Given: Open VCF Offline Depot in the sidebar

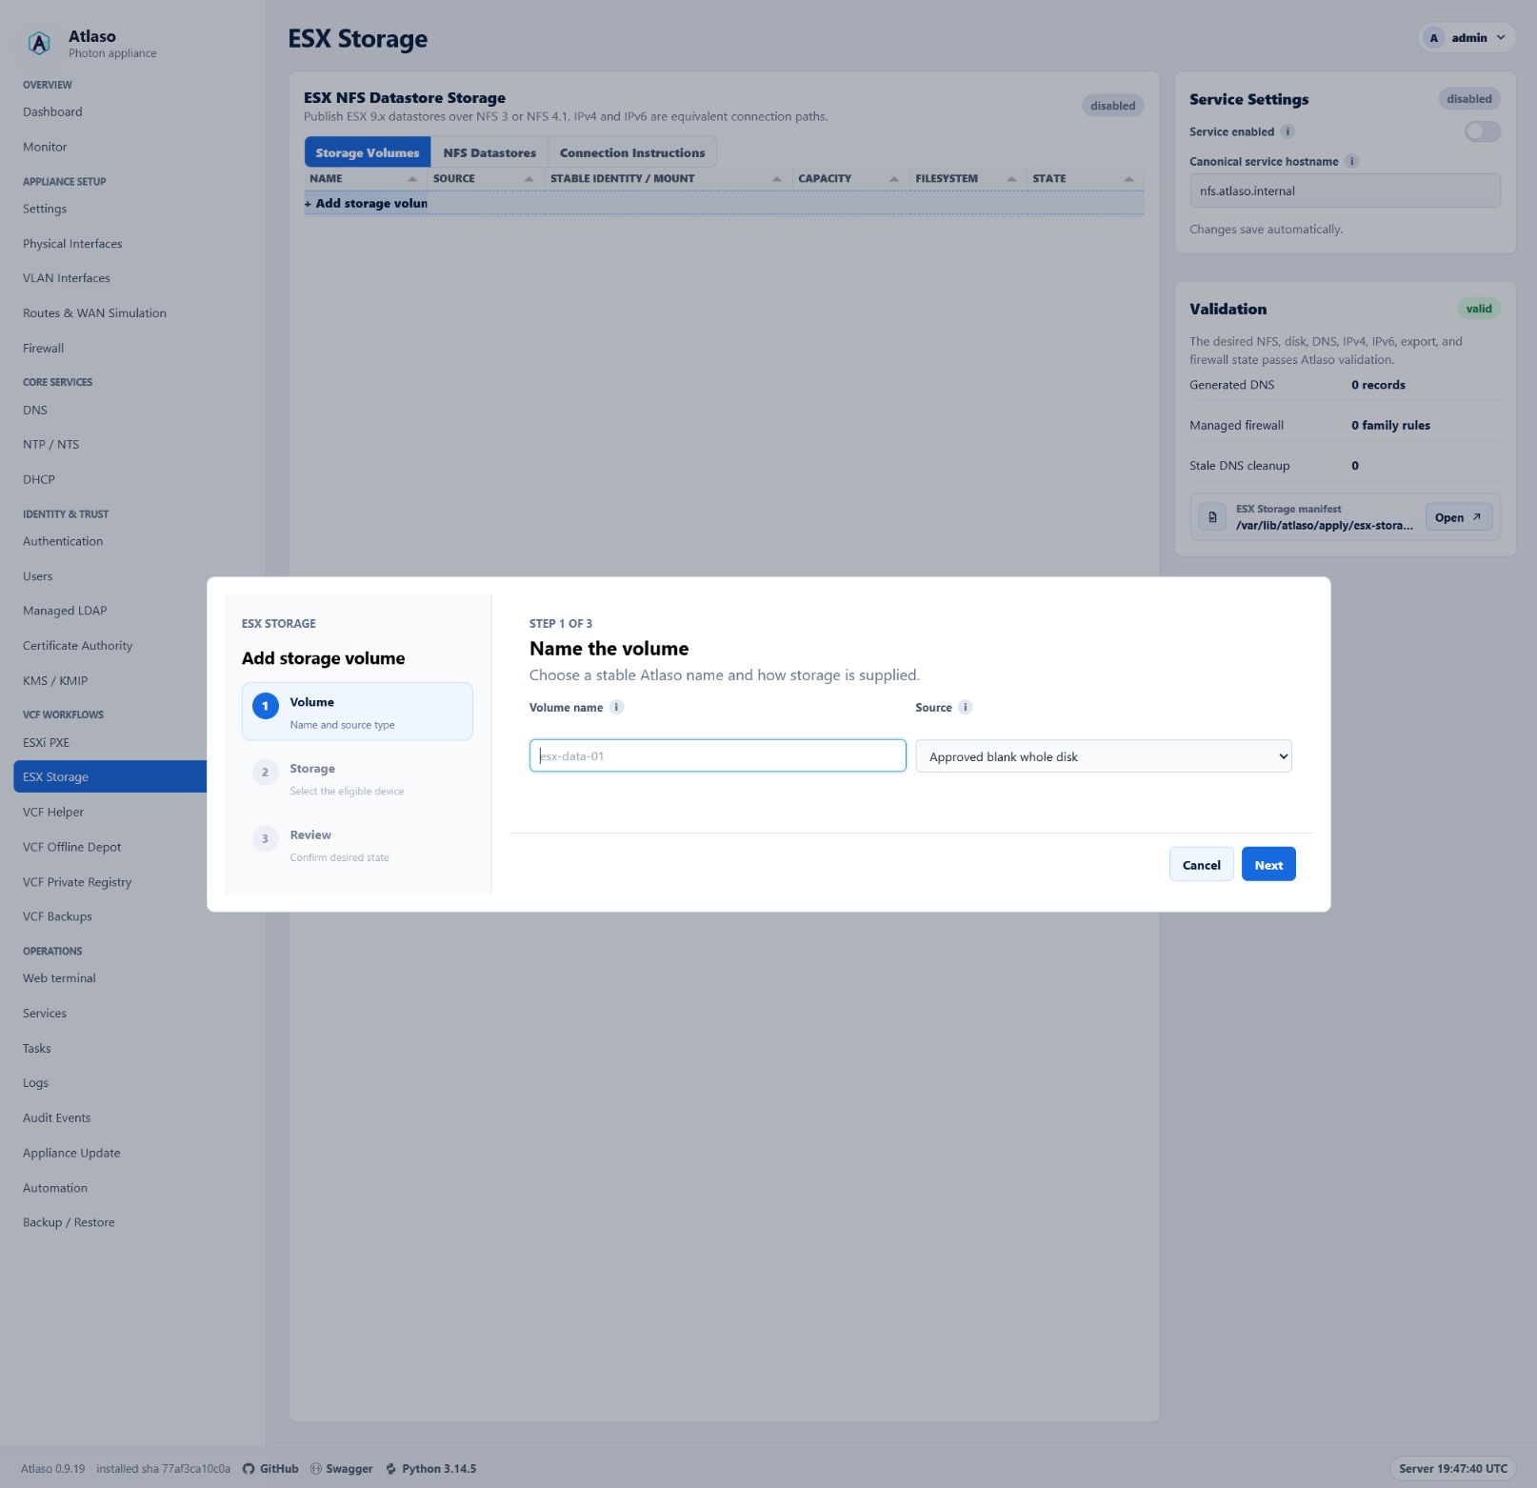Looking at the screenshot, I should tap(110, 847).
